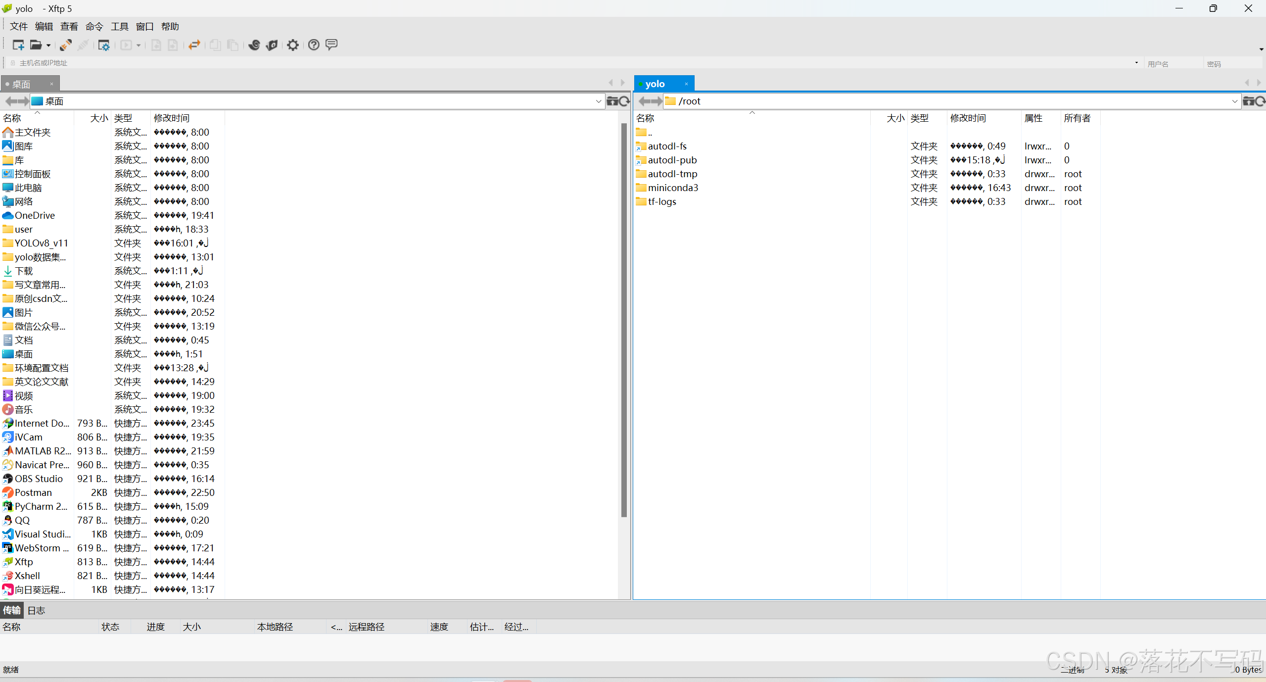
Task: Expand the Open session dropdown arrow
Action: [48, 46]
